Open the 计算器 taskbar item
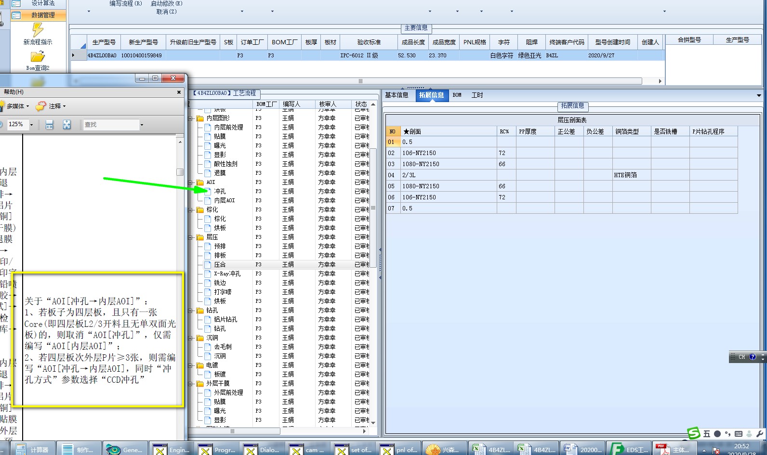The height and width of the screenshot is (455, 767). [33, 449]
